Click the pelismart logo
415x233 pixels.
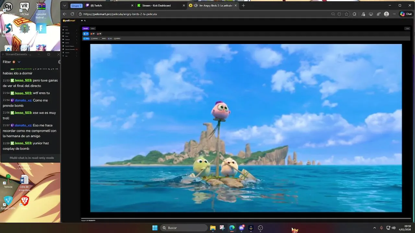69,21
